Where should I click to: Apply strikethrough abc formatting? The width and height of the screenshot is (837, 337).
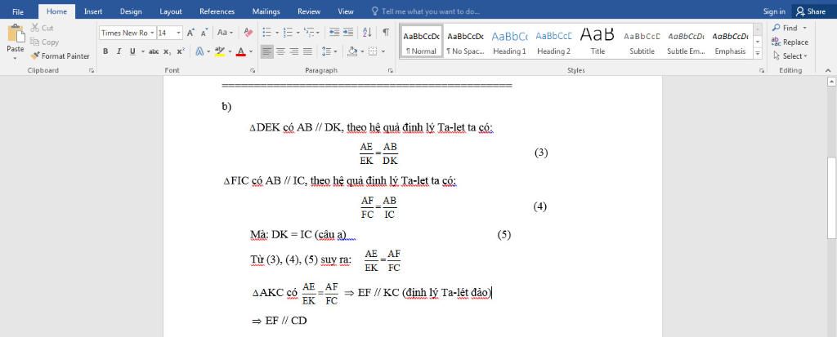tap(154, 51)
